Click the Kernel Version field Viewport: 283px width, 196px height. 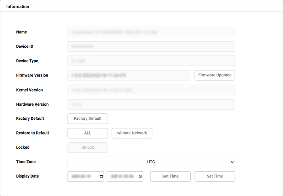[151, 90]
